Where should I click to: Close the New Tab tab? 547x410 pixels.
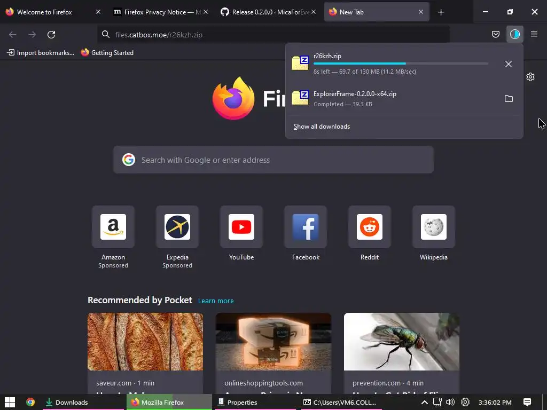(421, 12)
